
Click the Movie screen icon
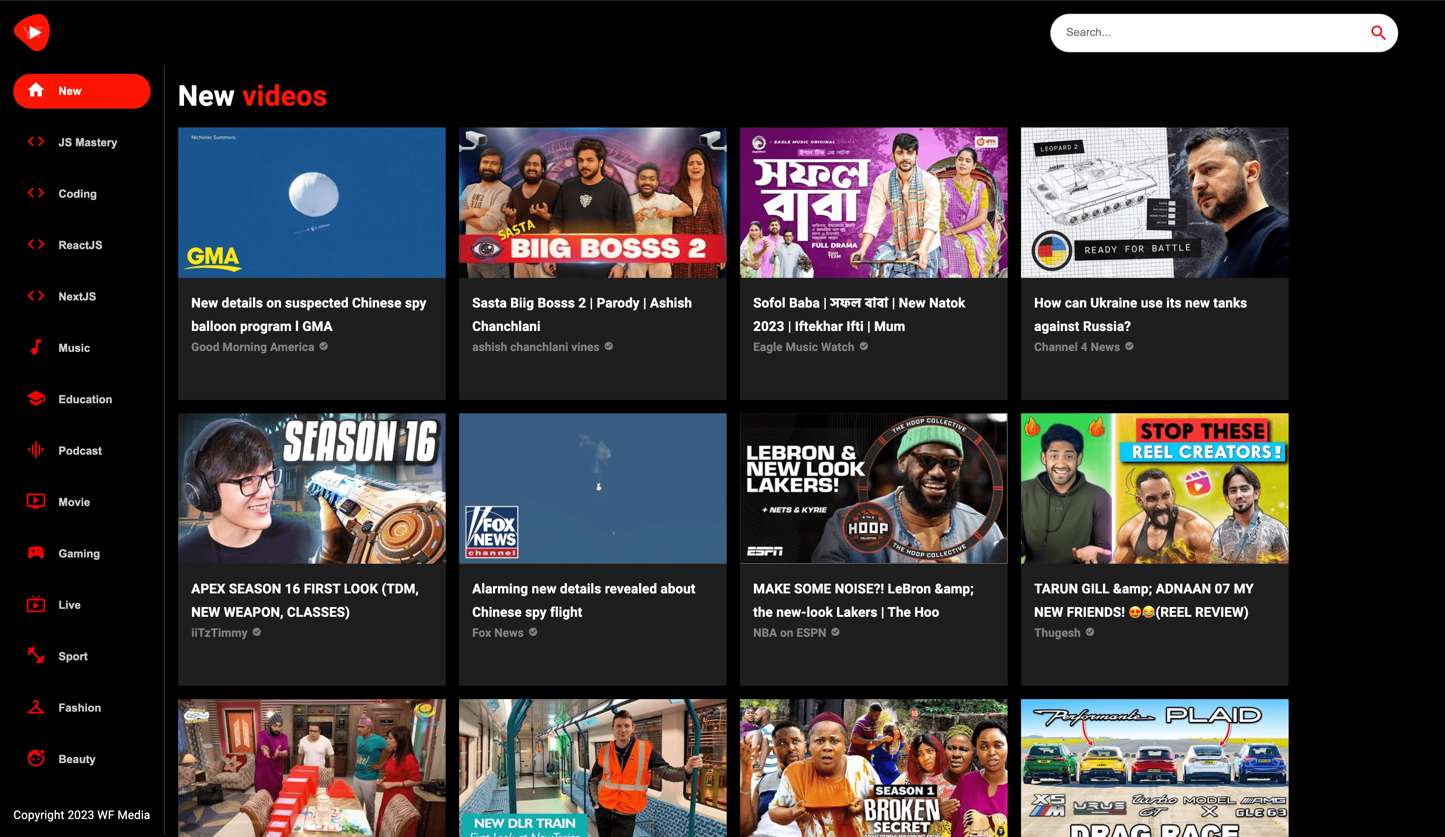pos(36,501)
